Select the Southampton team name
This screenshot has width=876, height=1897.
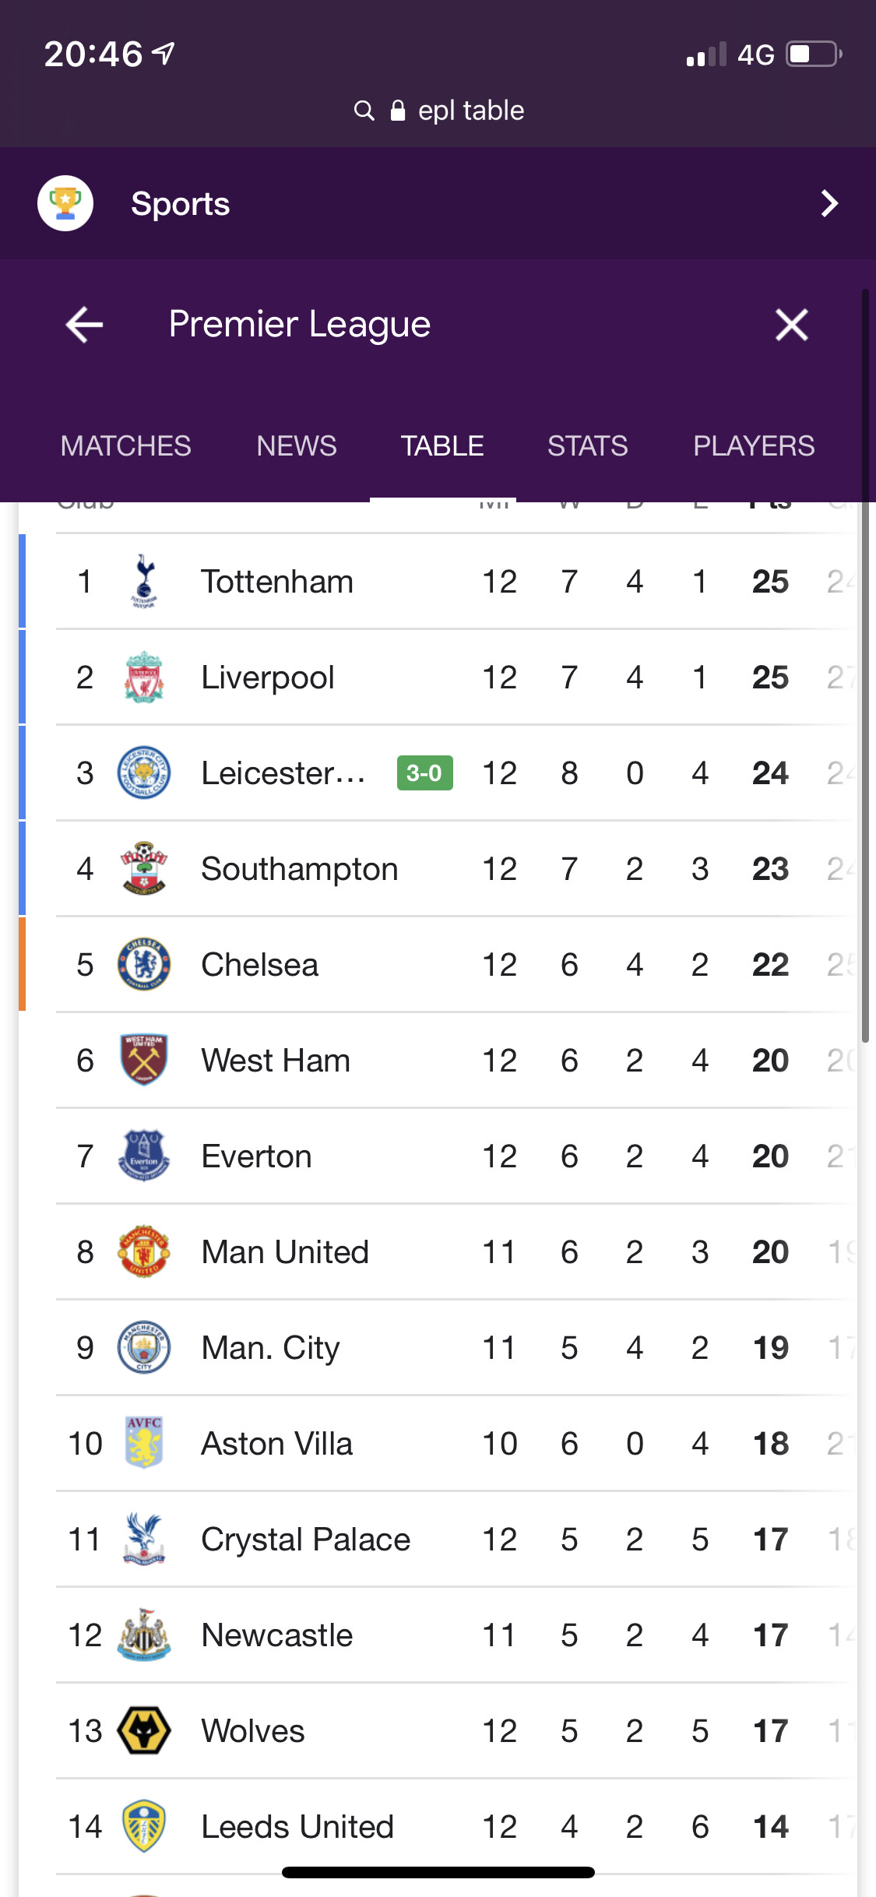299,869
